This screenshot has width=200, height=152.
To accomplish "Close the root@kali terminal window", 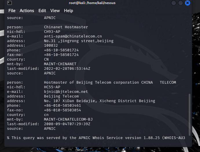I will pyautogui.click(x=188, y=3).
